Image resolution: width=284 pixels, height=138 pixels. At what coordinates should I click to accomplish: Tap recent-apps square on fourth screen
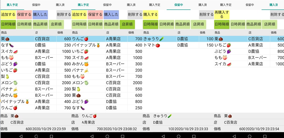click(265, 136)
